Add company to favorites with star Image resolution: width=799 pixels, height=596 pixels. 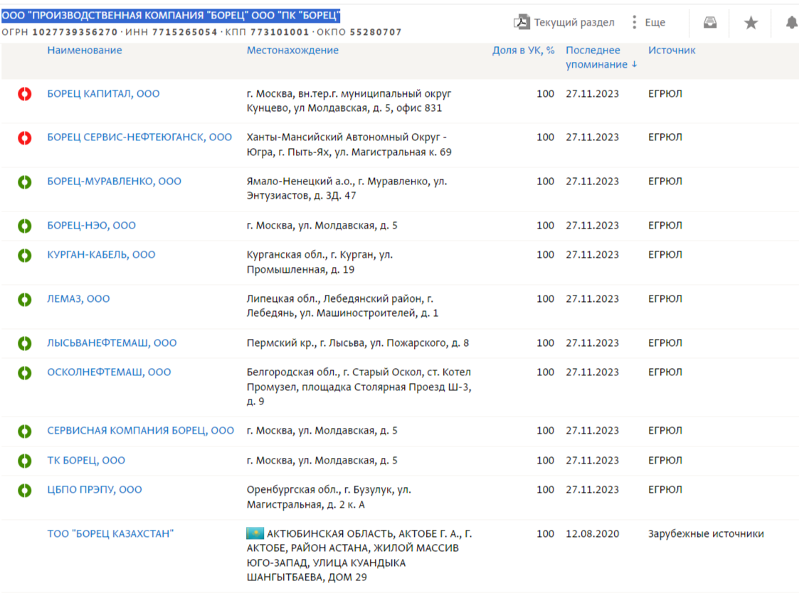751,23
